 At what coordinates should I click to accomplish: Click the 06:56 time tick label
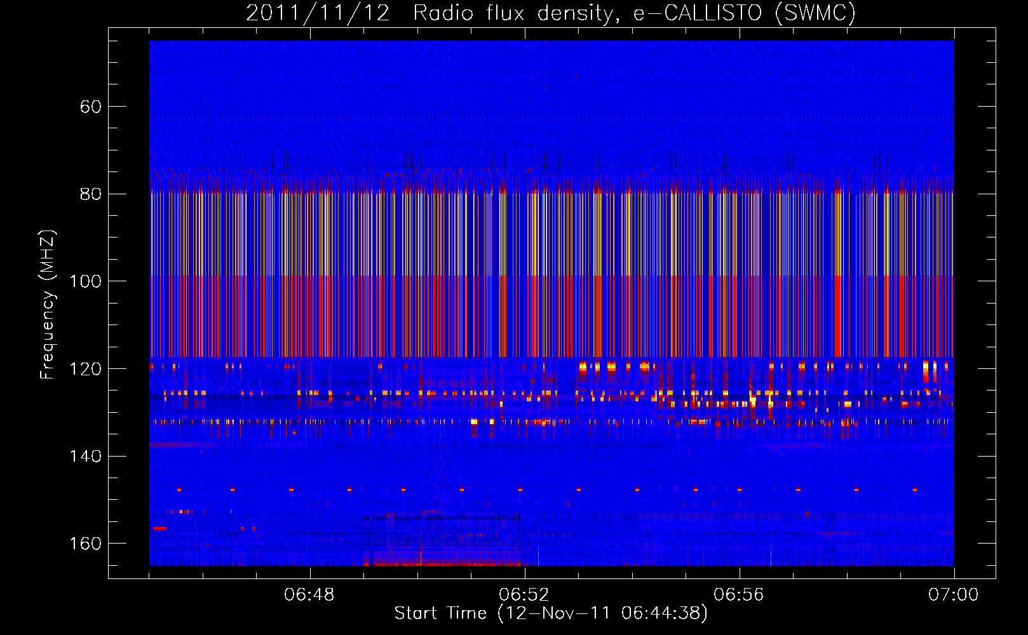739,595
